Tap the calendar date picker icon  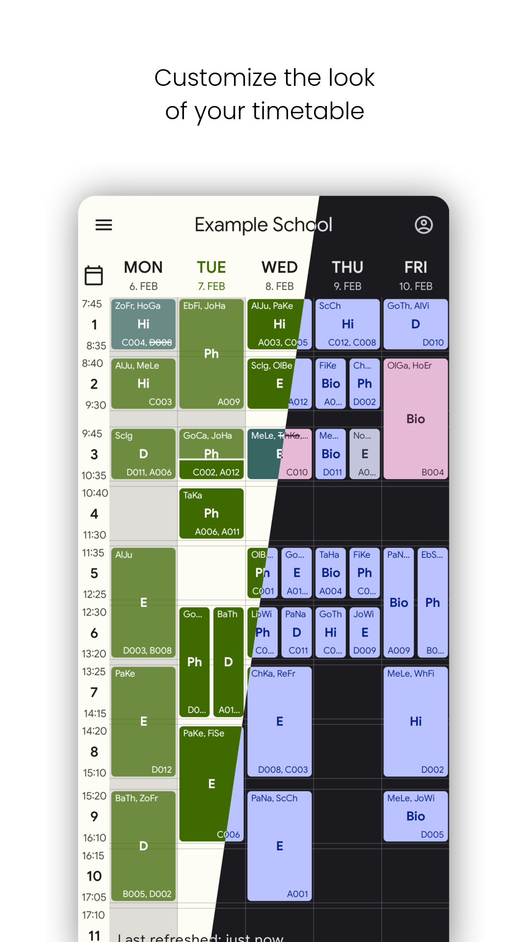pyautogui.click(x=94, y=275)
